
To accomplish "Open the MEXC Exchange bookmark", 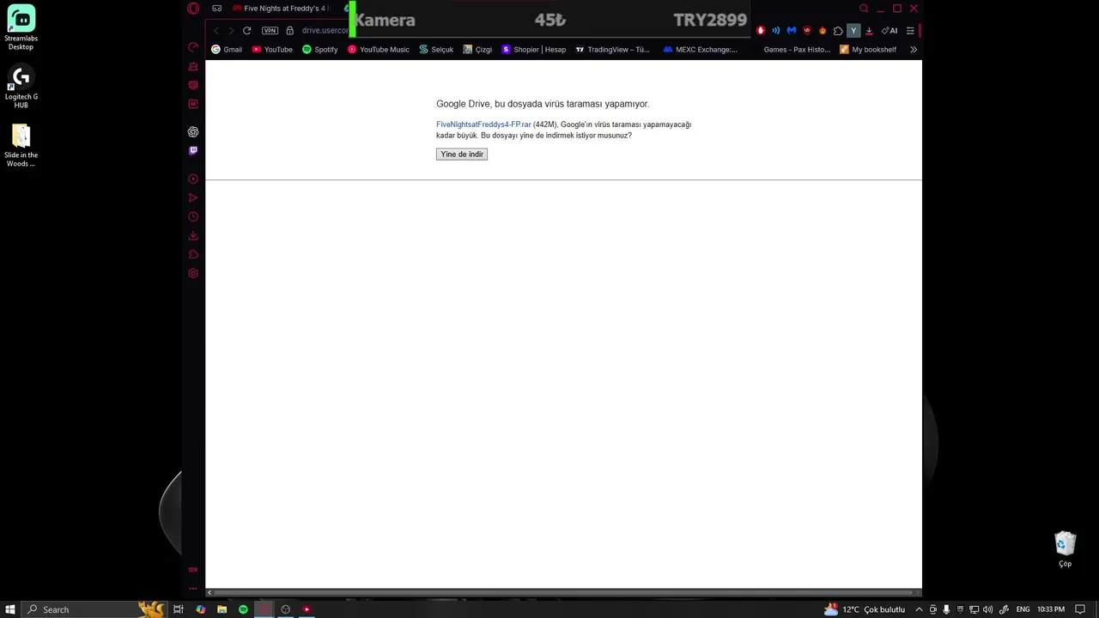I will pyautogui.click(x=701, y=50).
